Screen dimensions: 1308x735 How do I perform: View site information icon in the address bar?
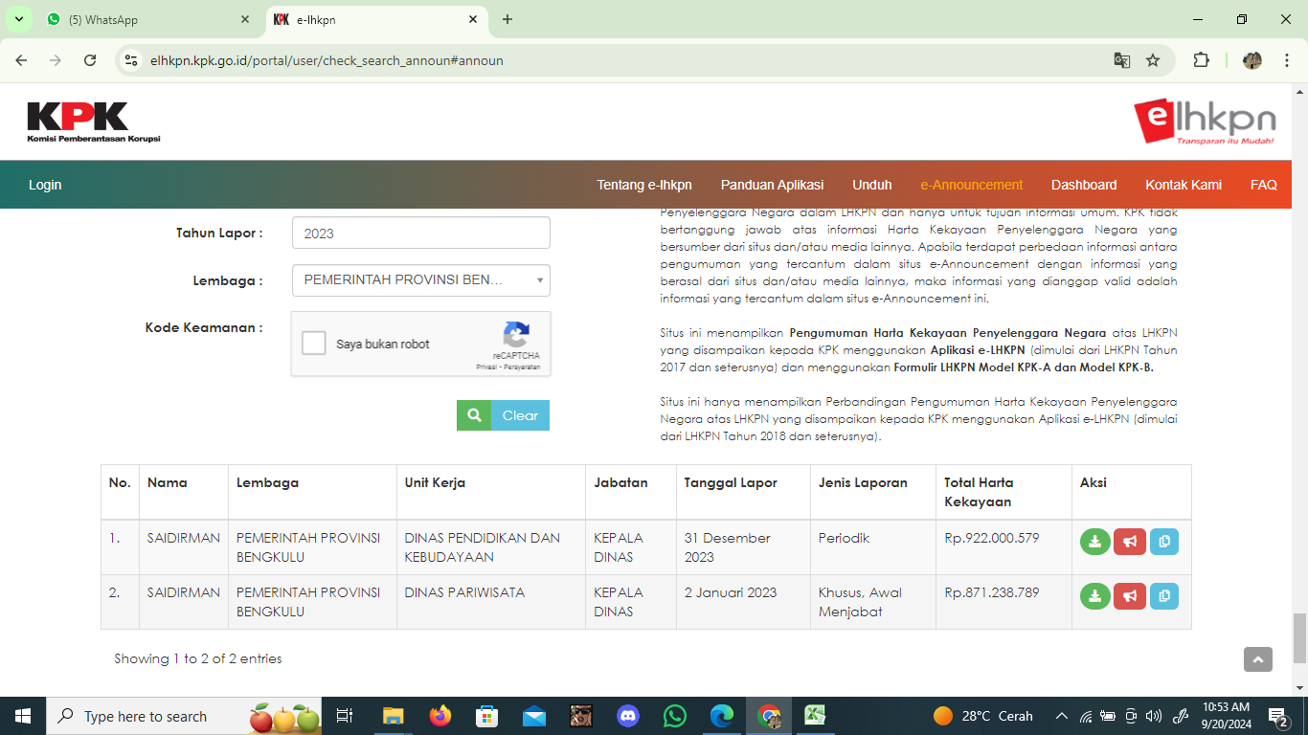tap(132, 60)
